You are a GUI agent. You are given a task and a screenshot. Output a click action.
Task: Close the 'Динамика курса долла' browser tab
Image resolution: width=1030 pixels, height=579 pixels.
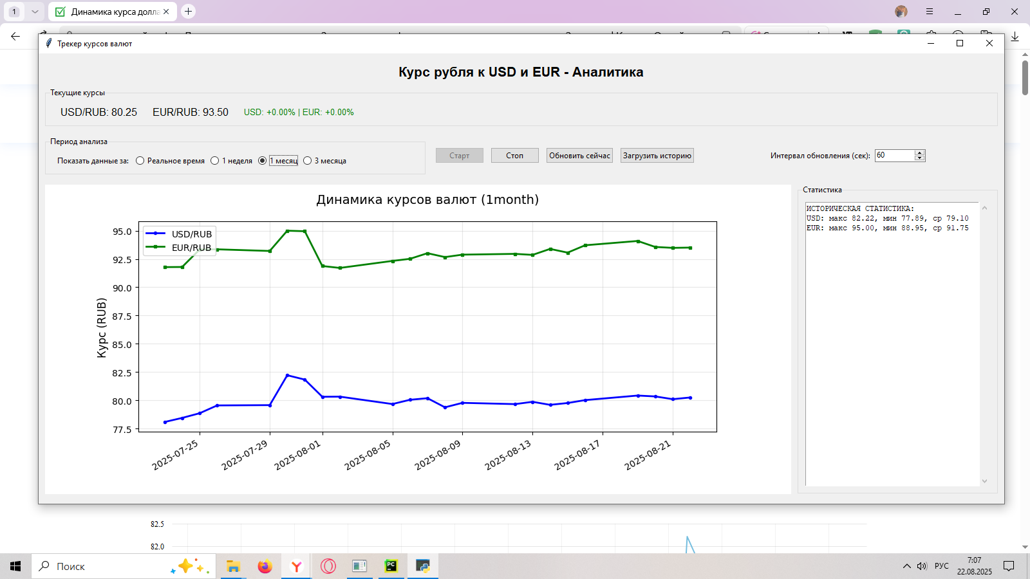click(166, 12)
